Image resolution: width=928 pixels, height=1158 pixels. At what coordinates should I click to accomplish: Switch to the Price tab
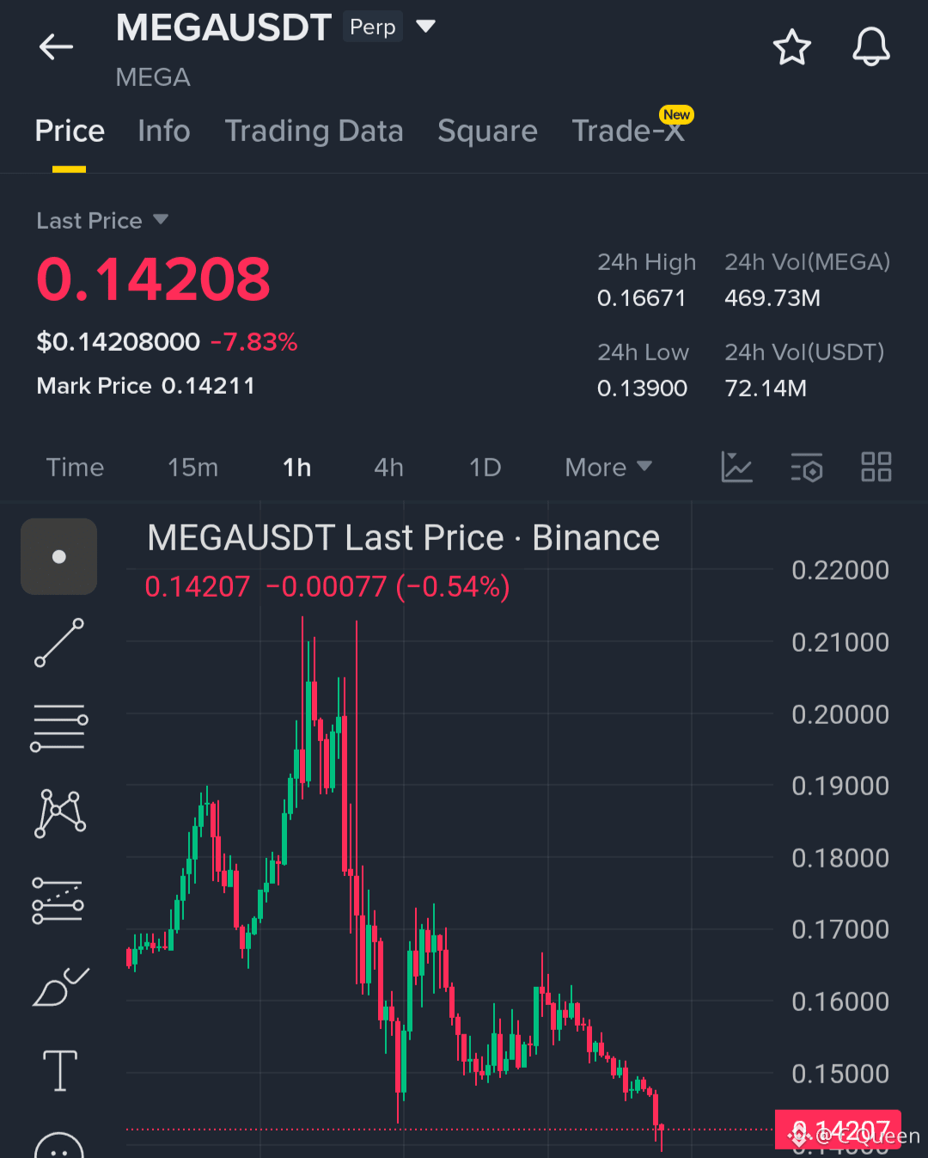(70, 131)
